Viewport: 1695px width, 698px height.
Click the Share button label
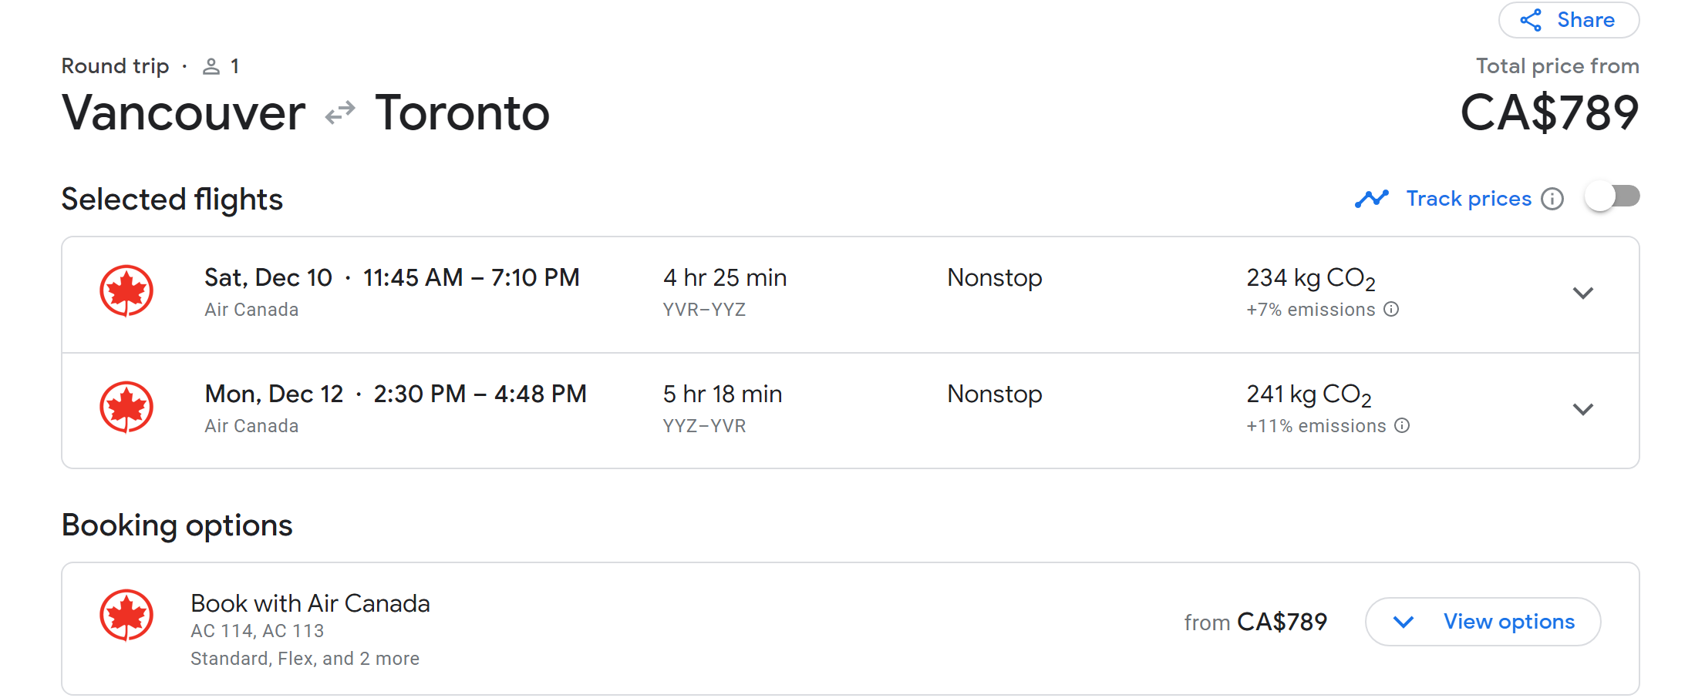(x=1585, y=20)
